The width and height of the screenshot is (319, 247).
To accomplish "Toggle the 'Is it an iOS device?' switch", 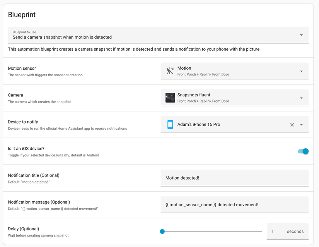I will [x=303, y=151].
